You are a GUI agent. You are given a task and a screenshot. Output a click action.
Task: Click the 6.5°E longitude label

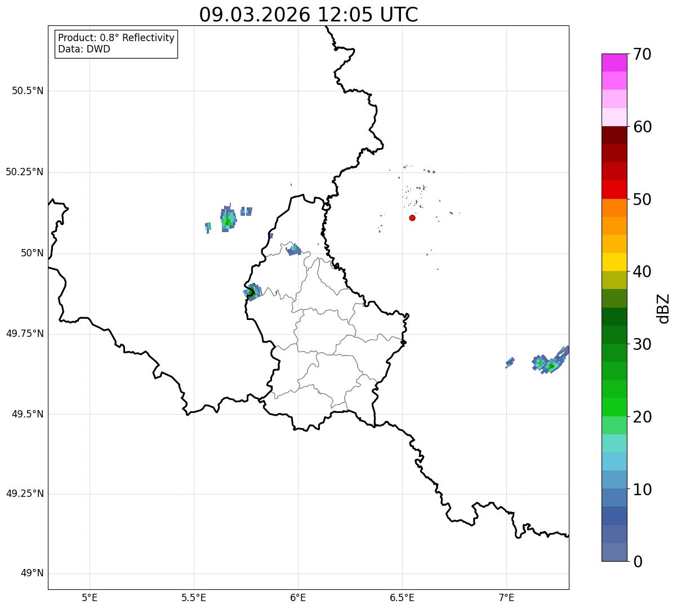click(x=402, y=597)
